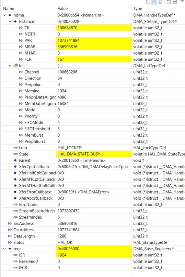185x277 pixels.
Task: Select the DataLength variable row
Action: (x=93, y=236)
